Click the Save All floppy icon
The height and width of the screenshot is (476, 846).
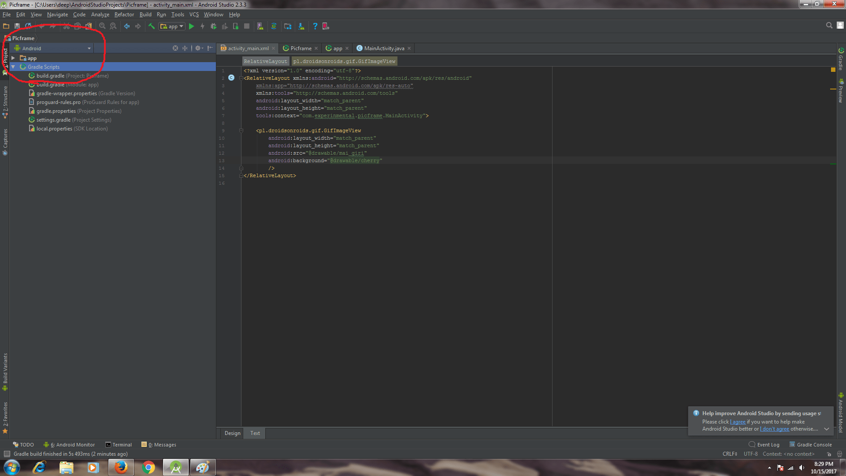[17, 26]
